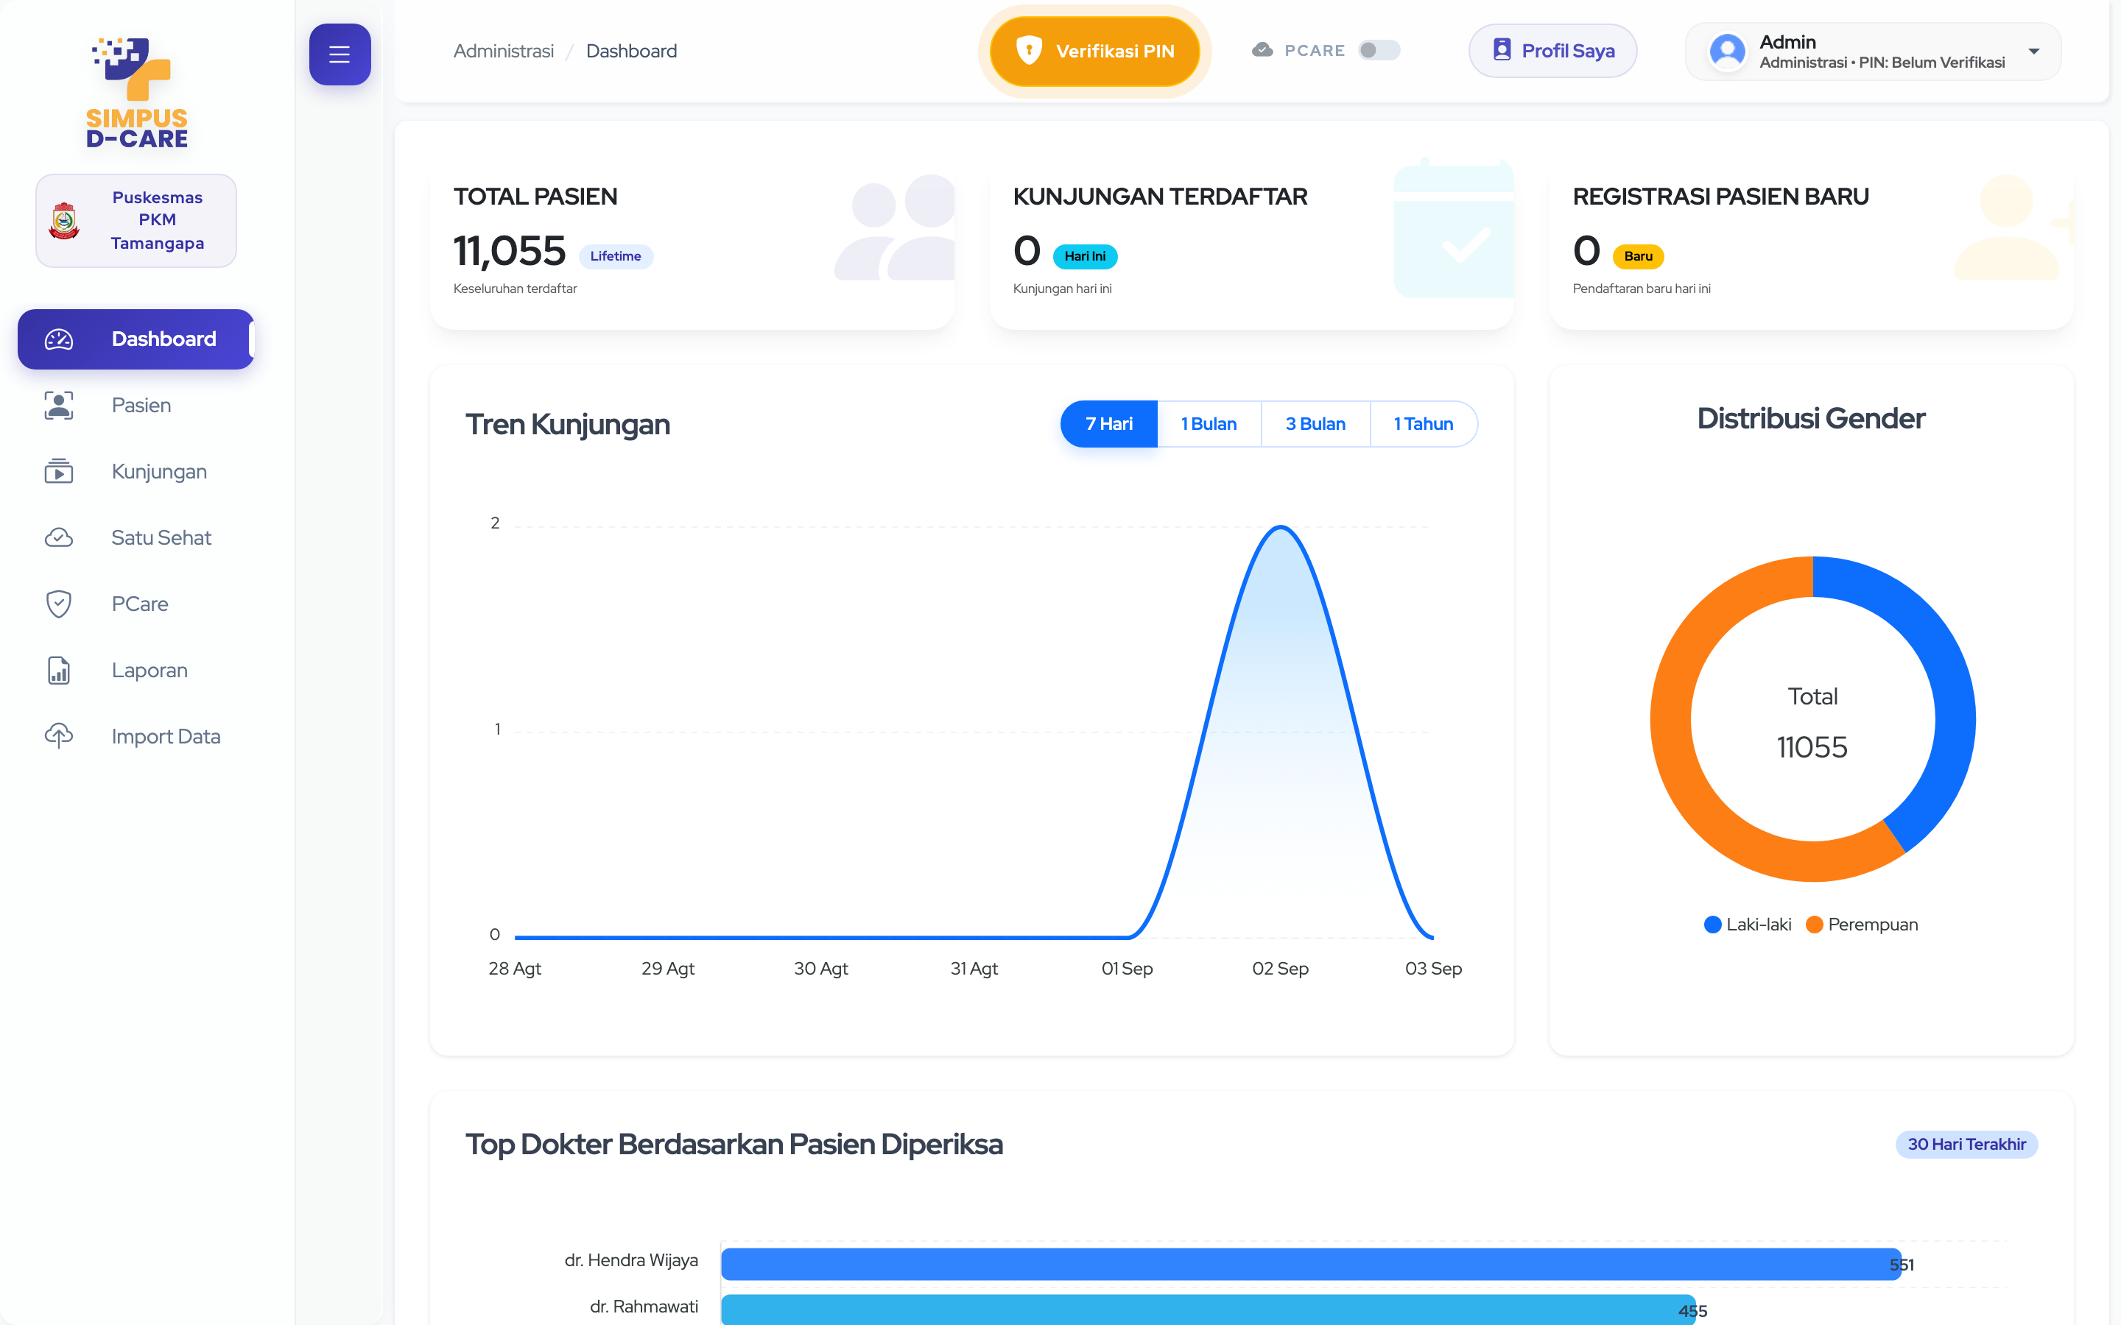Click the Puskesmas emblem icon
Viewport: 2121px width, 1325px height.
64,221
